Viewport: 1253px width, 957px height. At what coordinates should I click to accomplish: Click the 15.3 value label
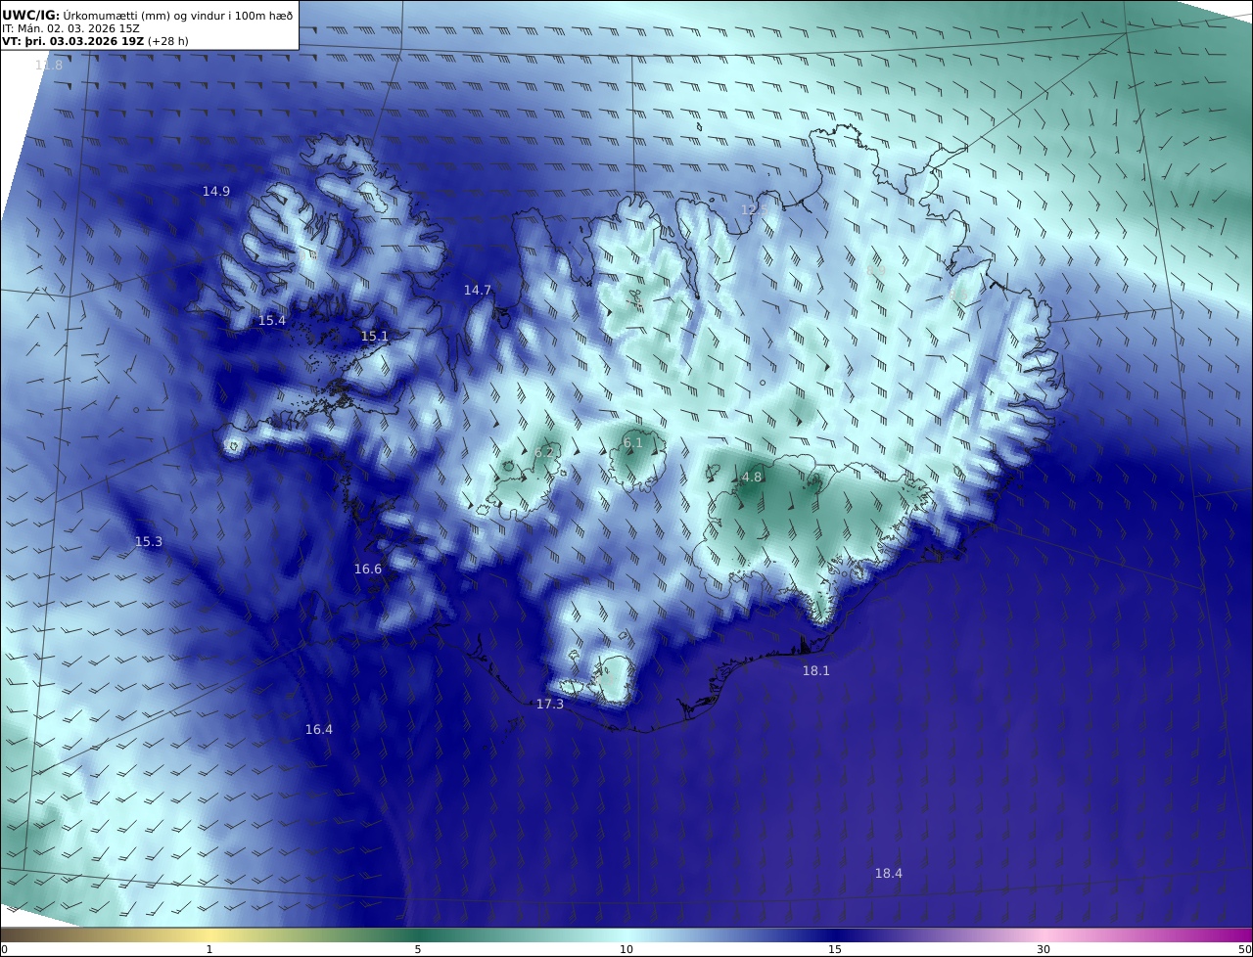pyautogui.click(x=149, y=541)
